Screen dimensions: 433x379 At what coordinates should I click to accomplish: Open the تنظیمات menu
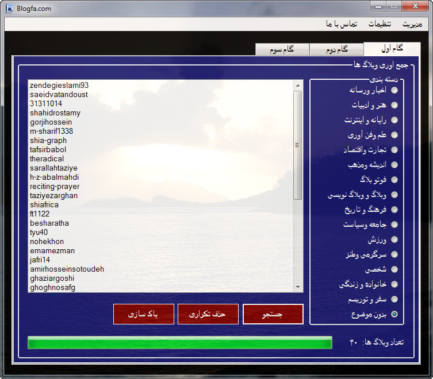tap(380, 24)
